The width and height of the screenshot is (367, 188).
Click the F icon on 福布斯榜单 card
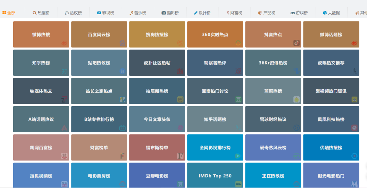point(180,156)
